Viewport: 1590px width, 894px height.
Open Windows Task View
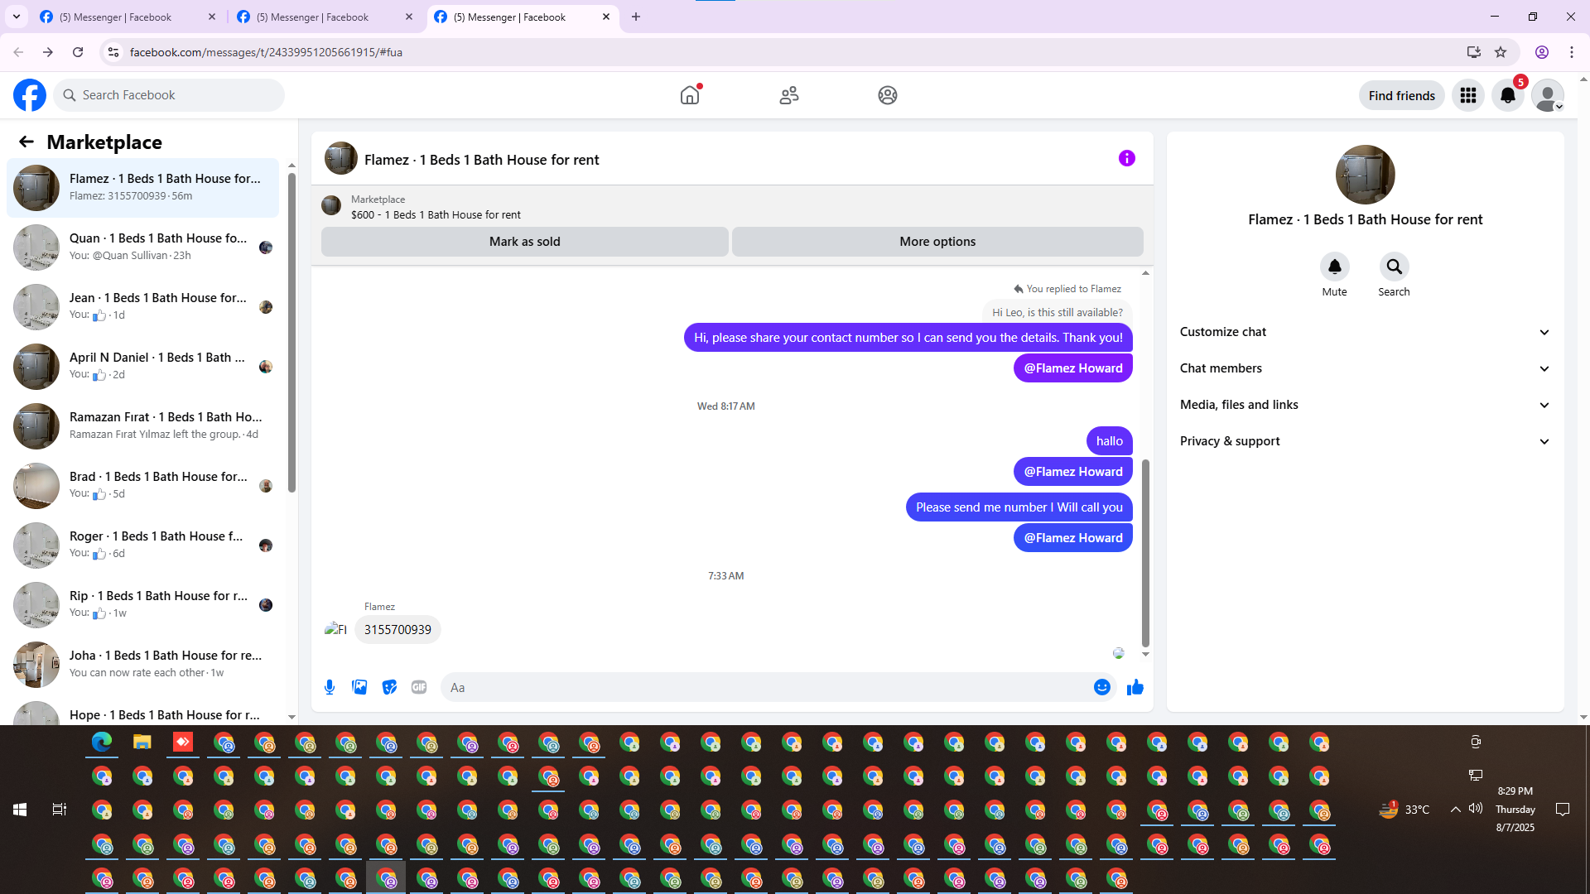tap(60, 810)
